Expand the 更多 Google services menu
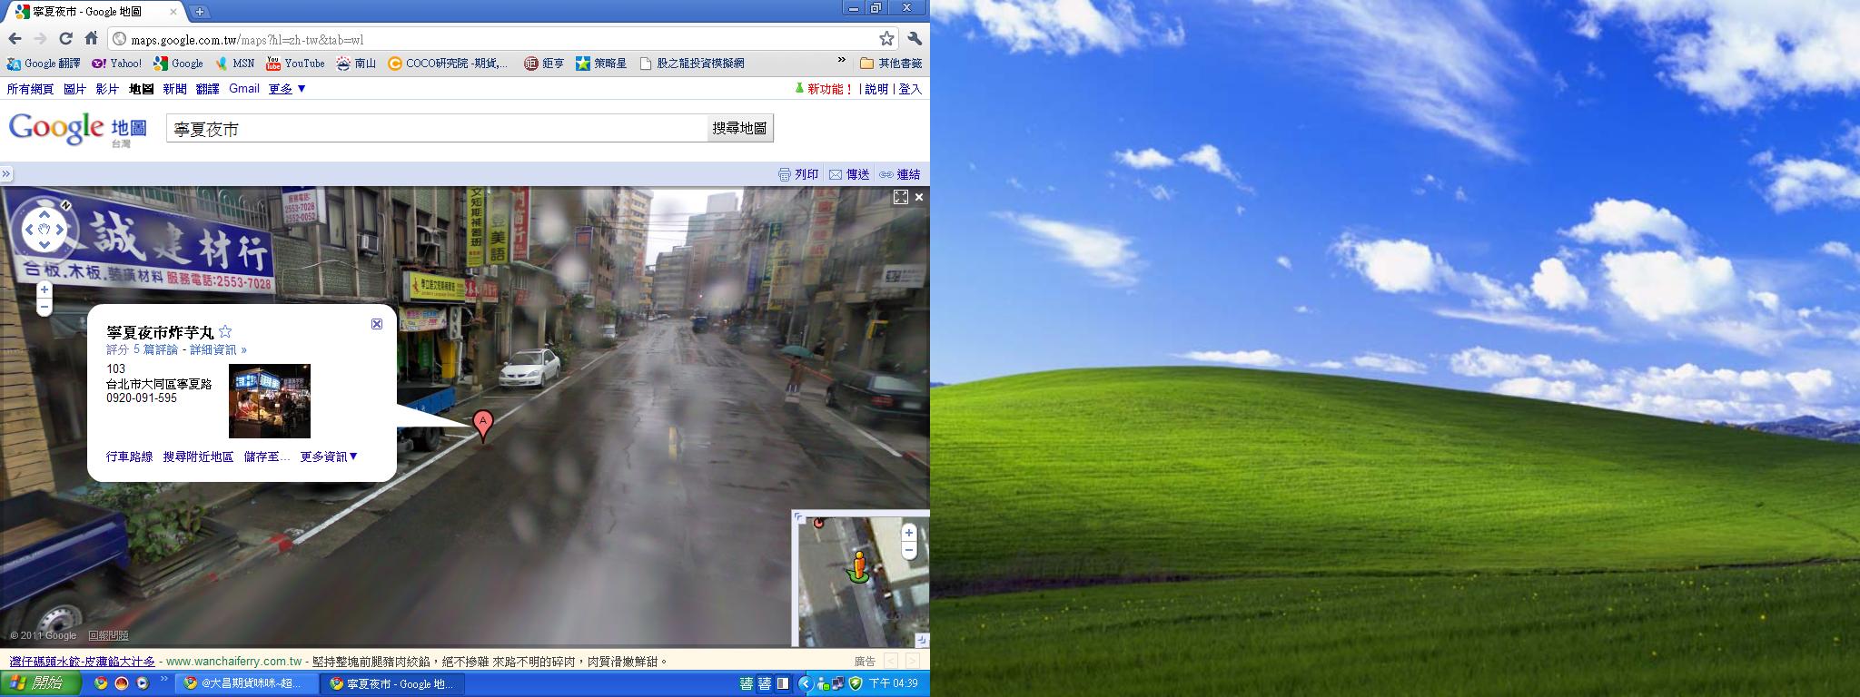Screen dimensions: 1860x697 [288, 89]
